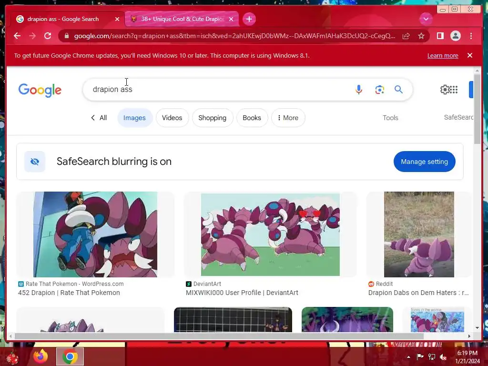488x366 pixels.
Task: Click the Manage setting button
Action: tap(424, 162)
